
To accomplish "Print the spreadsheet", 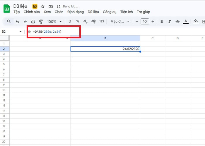I will (x=33, y=21).
